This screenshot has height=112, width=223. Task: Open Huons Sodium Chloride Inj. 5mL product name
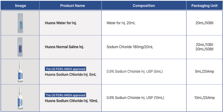[70, 75]
